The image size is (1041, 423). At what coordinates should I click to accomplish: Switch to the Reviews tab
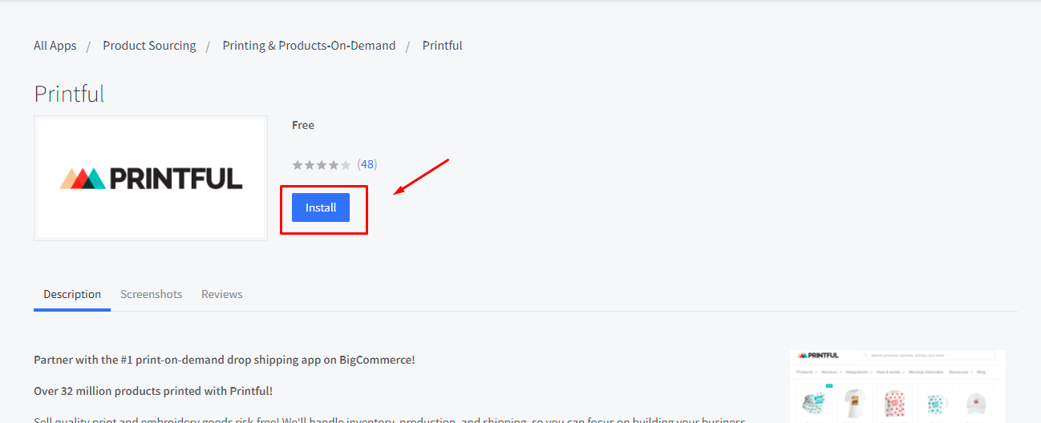pos(222,294)
